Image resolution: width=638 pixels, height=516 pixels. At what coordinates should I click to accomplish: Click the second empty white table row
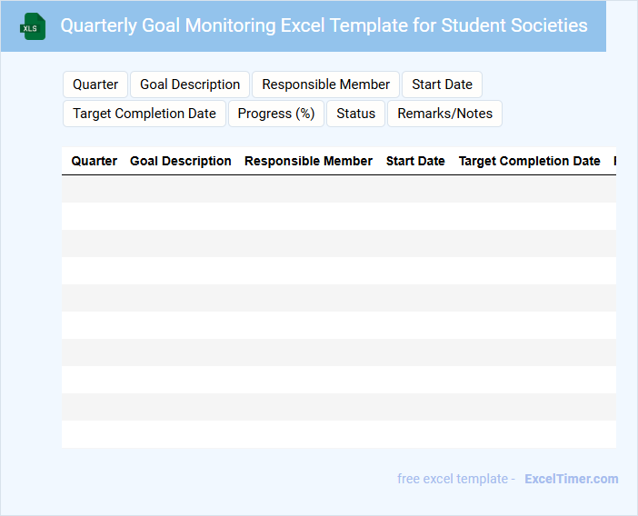338,271
